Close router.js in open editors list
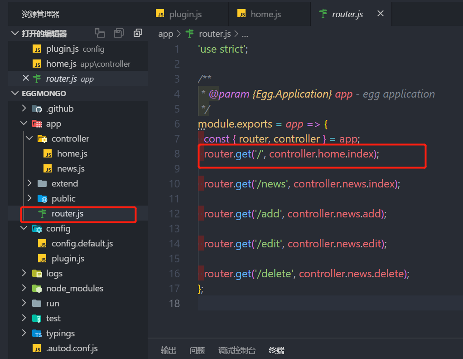This screenshot has width=463, height=359. (26, 79)
